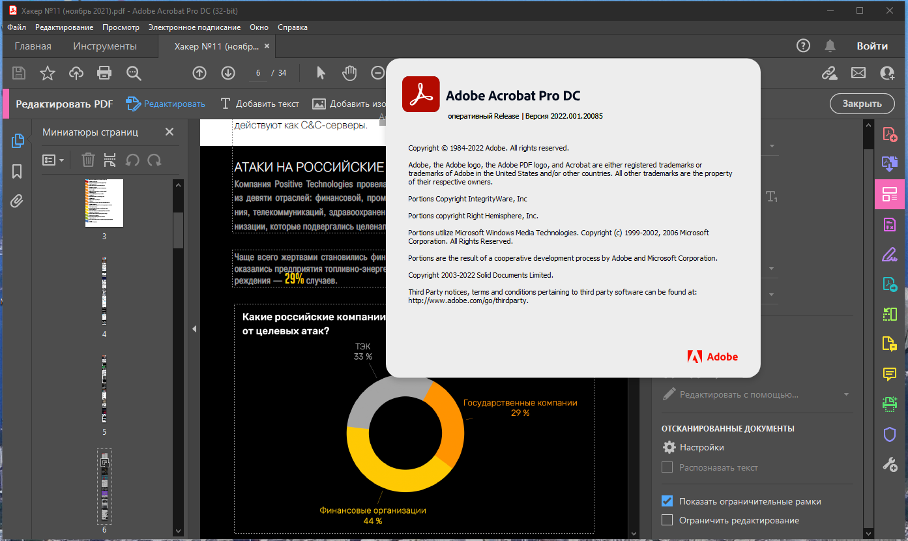Image resolution: width=908 pixels, height=541 pixels.
Task: Collapse the left navigation pane arrow
Action: coord(194,329)
